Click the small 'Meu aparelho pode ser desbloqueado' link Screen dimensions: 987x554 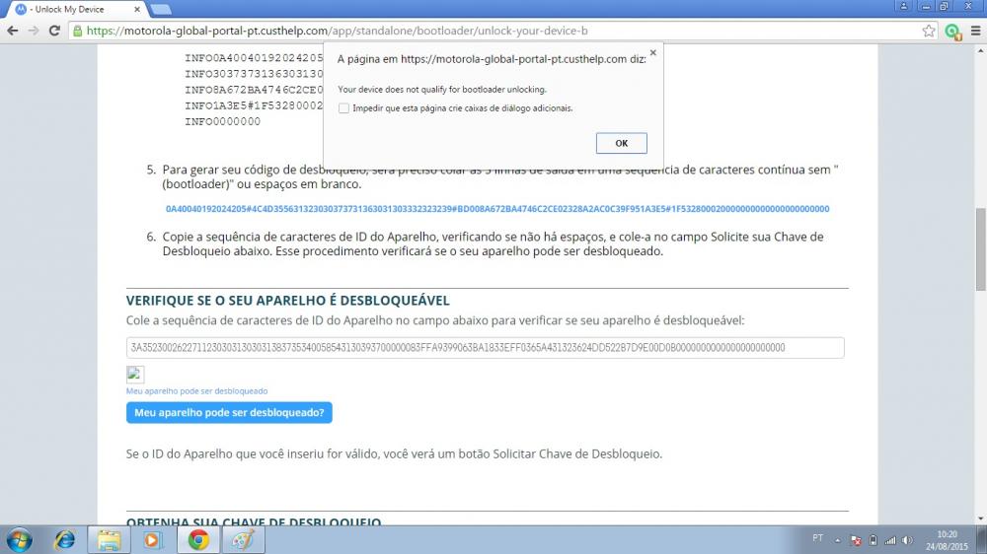click(196, 391)
